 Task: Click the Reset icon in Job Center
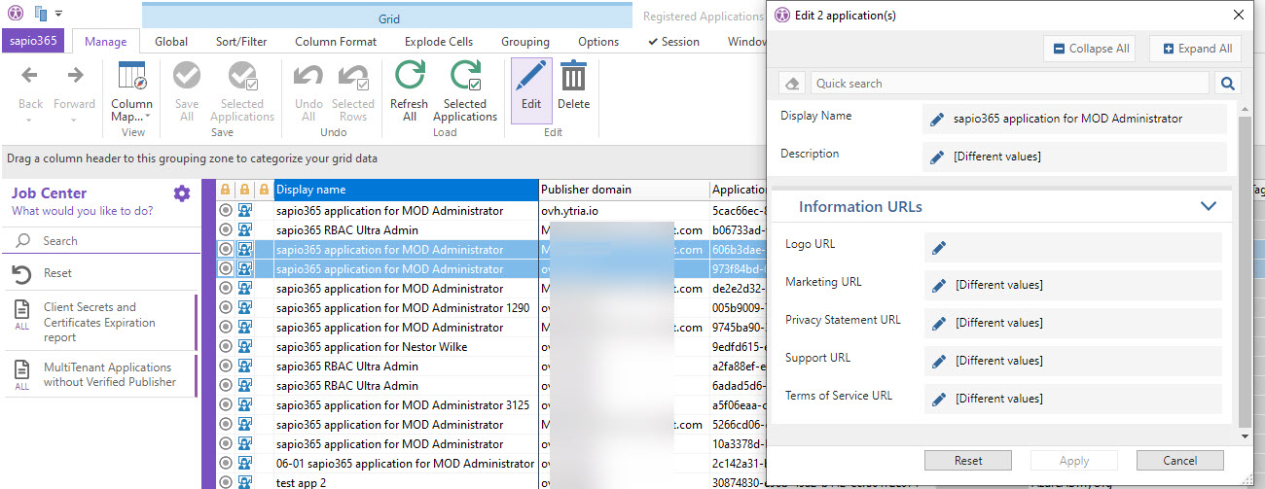tap(22, 273)
